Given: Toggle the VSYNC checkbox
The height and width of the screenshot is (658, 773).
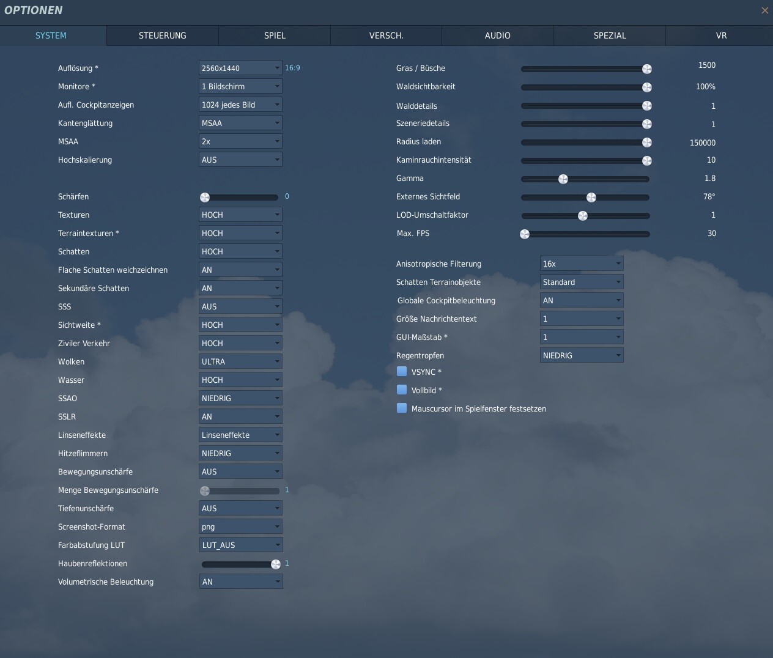Looking at the screenshot, I should 402,371.
